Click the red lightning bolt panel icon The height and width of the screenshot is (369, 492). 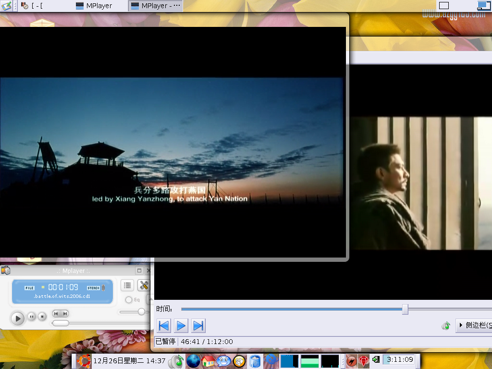point(351,361)
